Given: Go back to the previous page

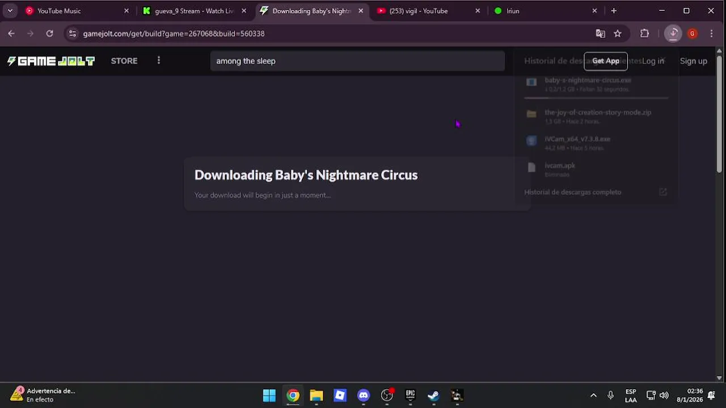Looking at the screenshot, I should 11,33.
